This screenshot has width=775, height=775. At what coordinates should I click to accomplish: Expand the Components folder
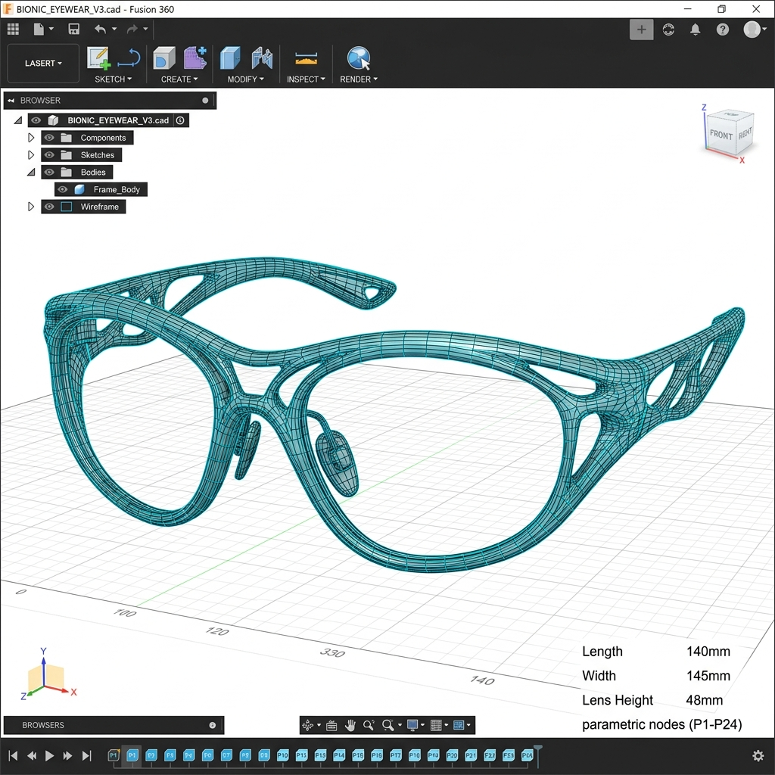(30, 138)
